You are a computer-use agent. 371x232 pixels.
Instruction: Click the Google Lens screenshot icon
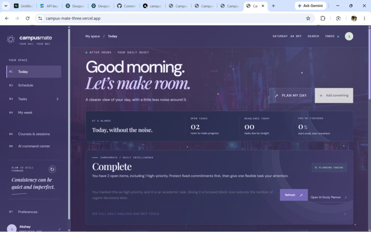338,18
